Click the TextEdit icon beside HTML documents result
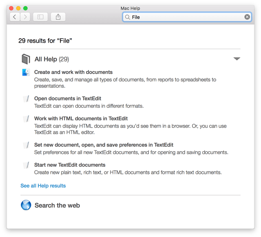The image size is (261, 237). [x=26, y=119]
